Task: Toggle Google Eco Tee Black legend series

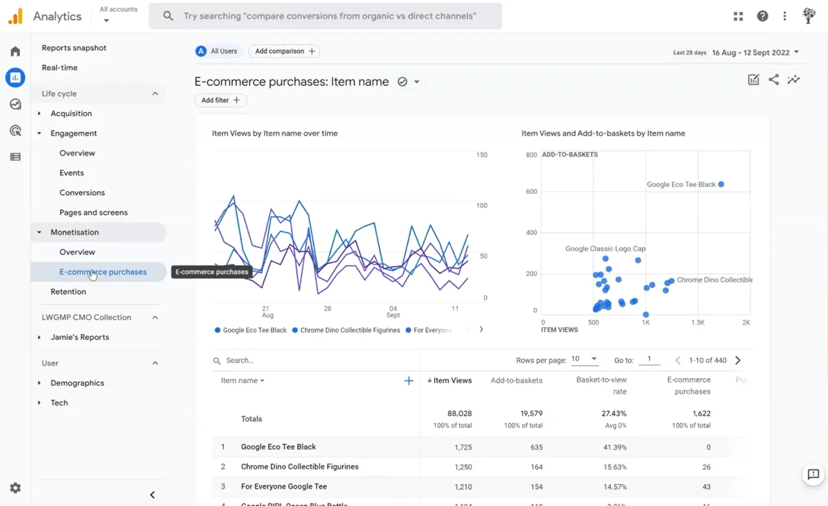Action: click(250, 330)
